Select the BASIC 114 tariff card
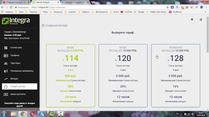The image size is (209, 117). (71, 76)
